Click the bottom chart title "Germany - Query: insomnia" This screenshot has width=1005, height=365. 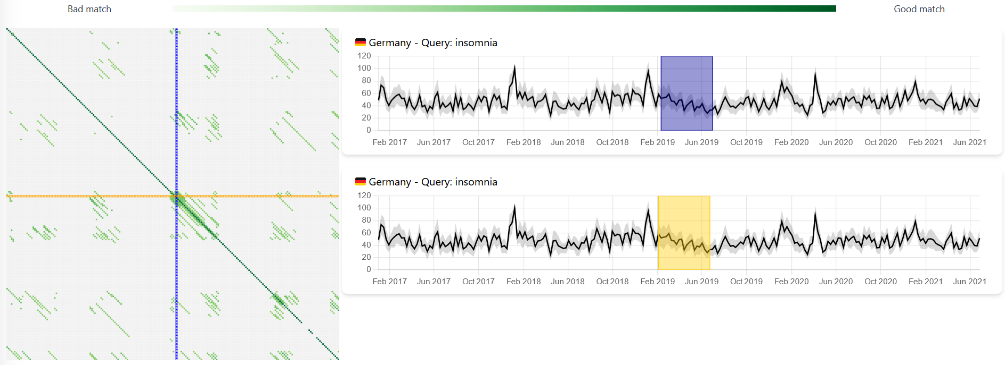(x=432, y=182)
